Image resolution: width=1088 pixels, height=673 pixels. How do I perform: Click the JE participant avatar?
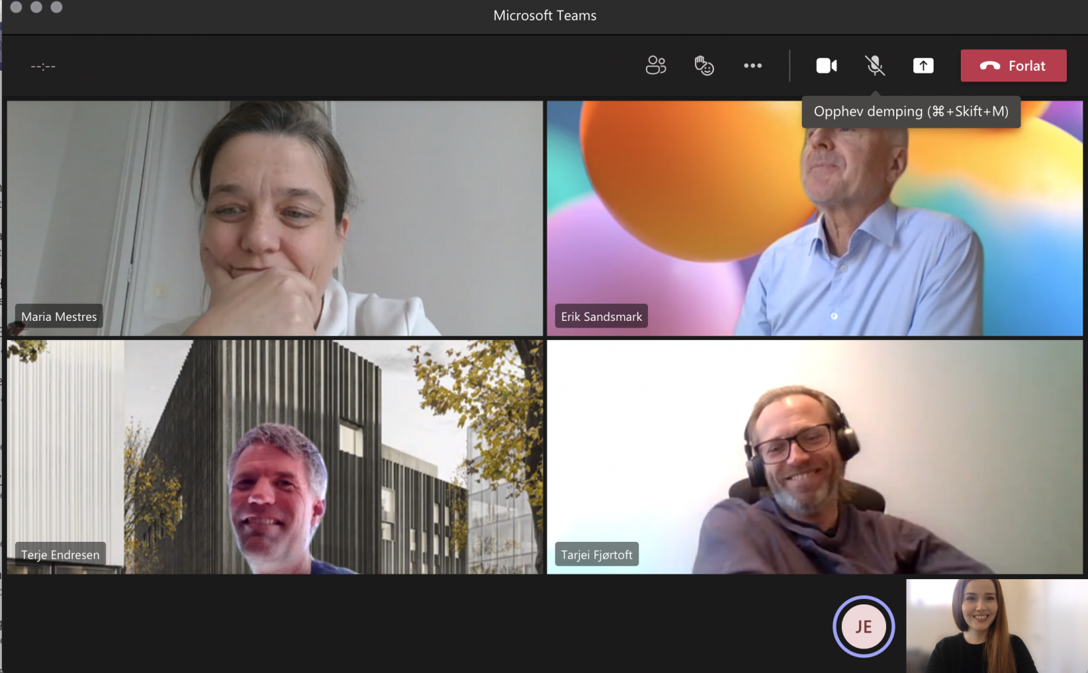(864, 626)
